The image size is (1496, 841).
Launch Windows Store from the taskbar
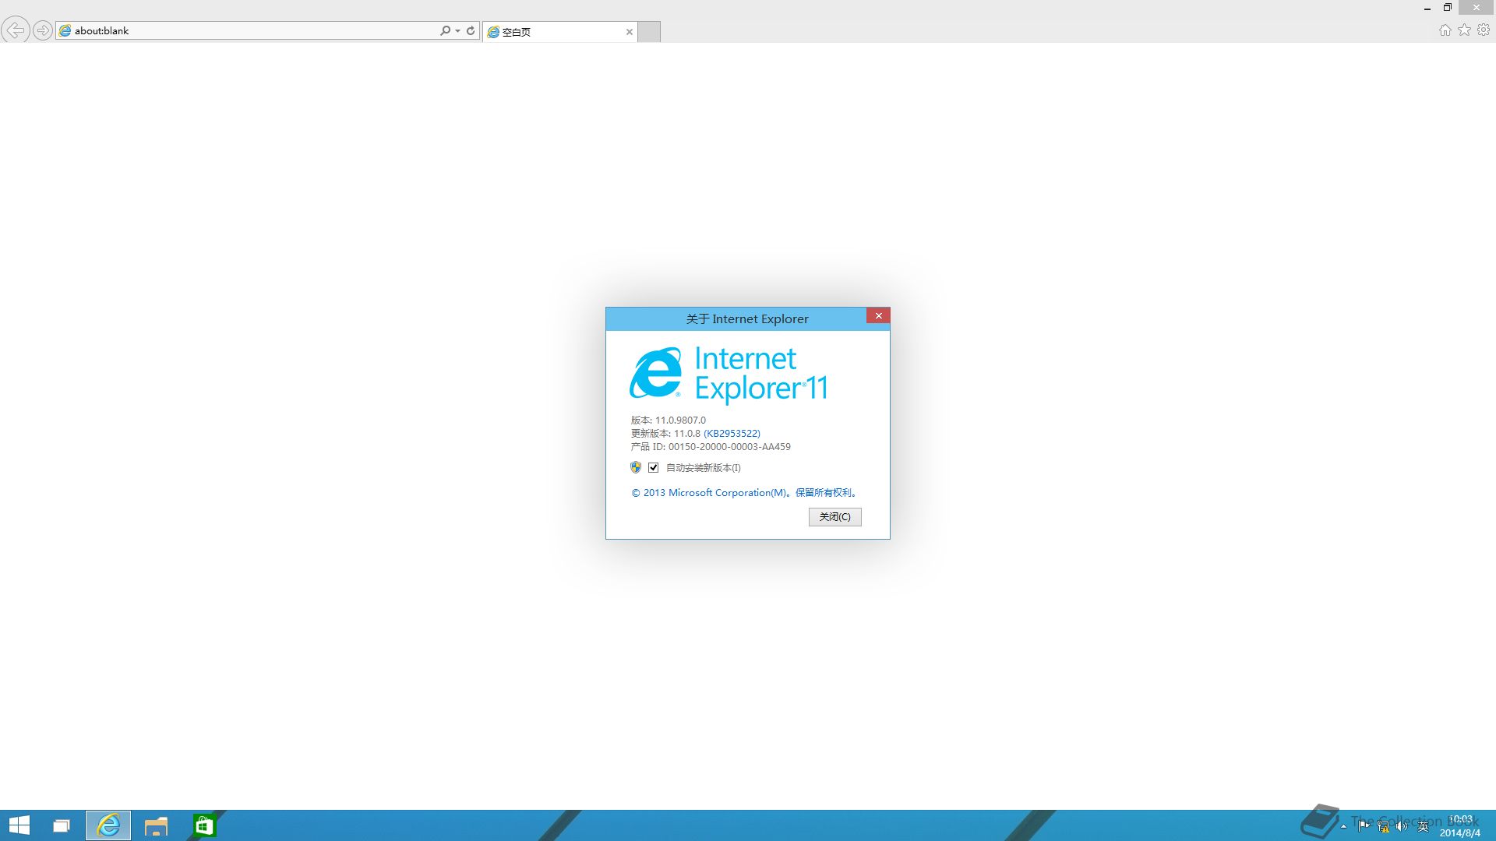coord(204,825)
